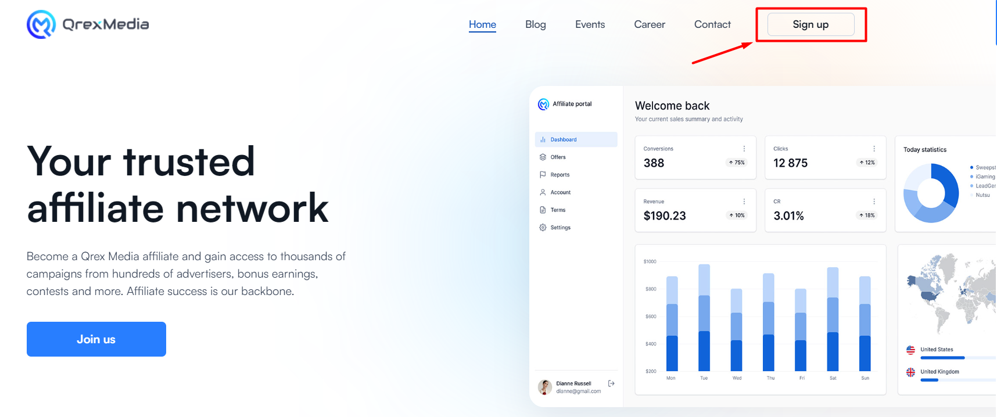Click the Affiliate portal logo icon
Image resolution: width=997 pixels, height=417 pixels.
click(x=543, y=104)
